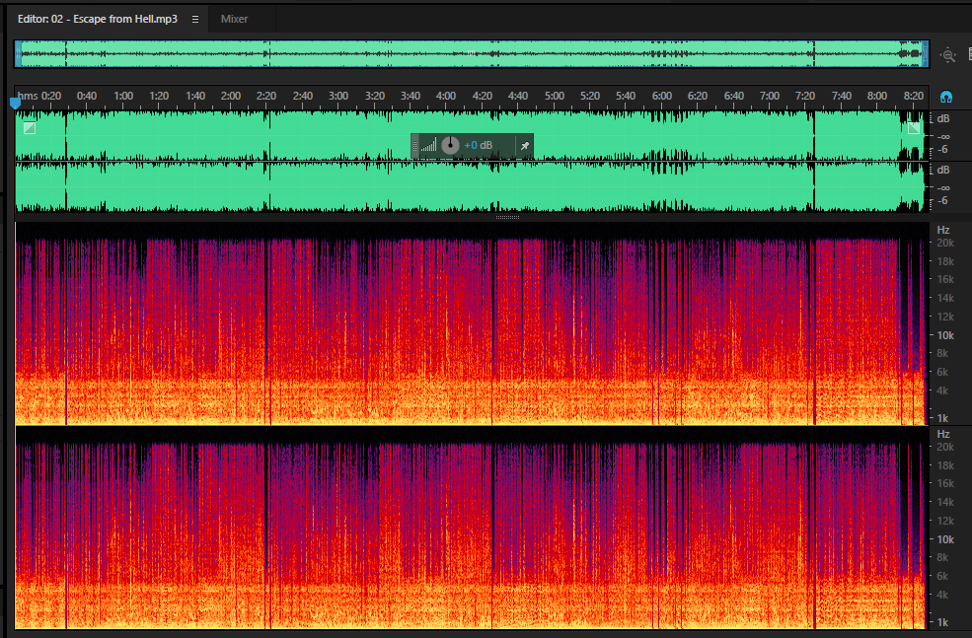Click the left handle of the overview navigator
972x638 pixels.
click(x=18, y=54)
